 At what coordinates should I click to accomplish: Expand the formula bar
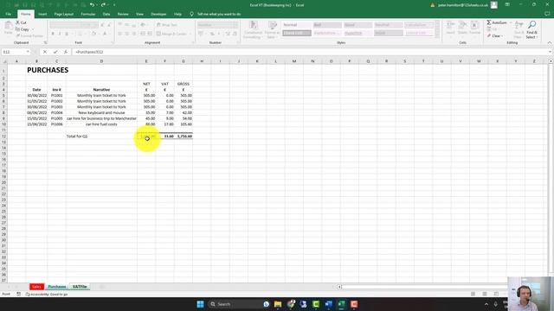point(550,52)
